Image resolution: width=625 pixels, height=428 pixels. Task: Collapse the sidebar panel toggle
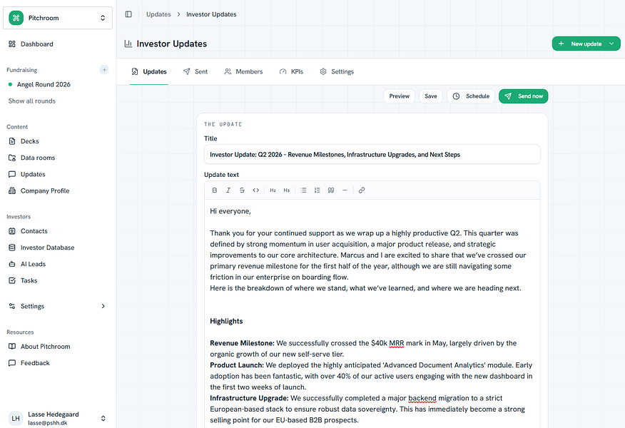[x=128, y=14]
